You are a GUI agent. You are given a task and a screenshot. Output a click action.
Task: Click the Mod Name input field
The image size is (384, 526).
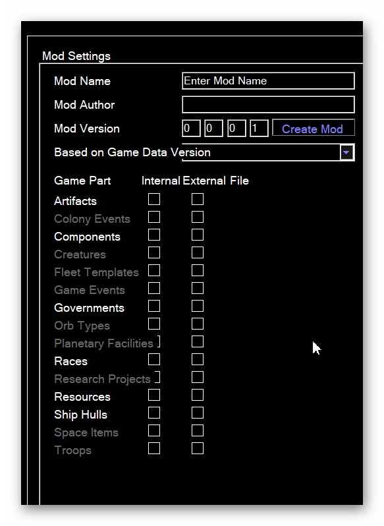coord(268,81)
